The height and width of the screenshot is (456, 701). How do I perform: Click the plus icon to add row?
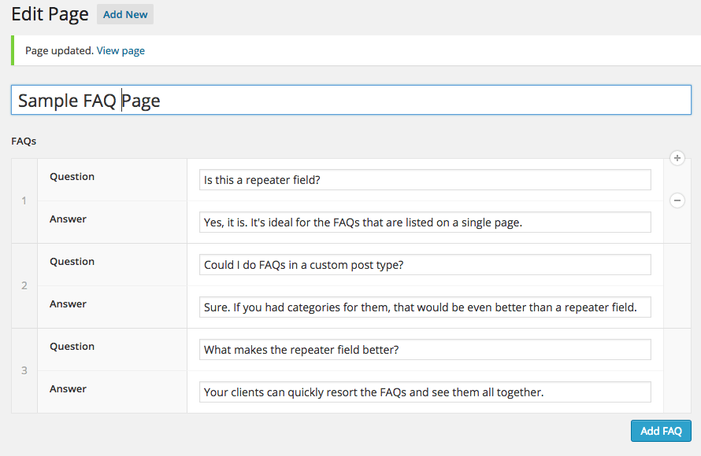677,158
